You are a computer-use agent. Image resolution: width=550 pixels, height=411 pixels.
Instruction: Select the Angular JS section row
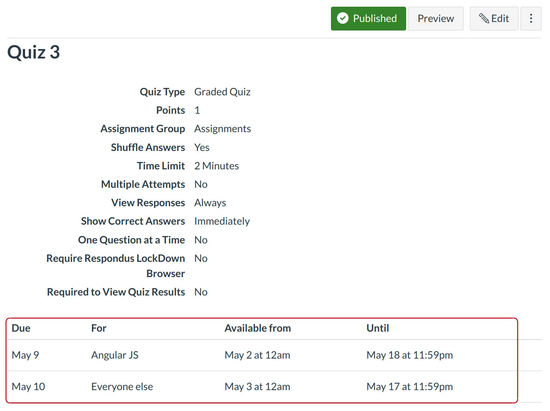[x=115, y=355]
